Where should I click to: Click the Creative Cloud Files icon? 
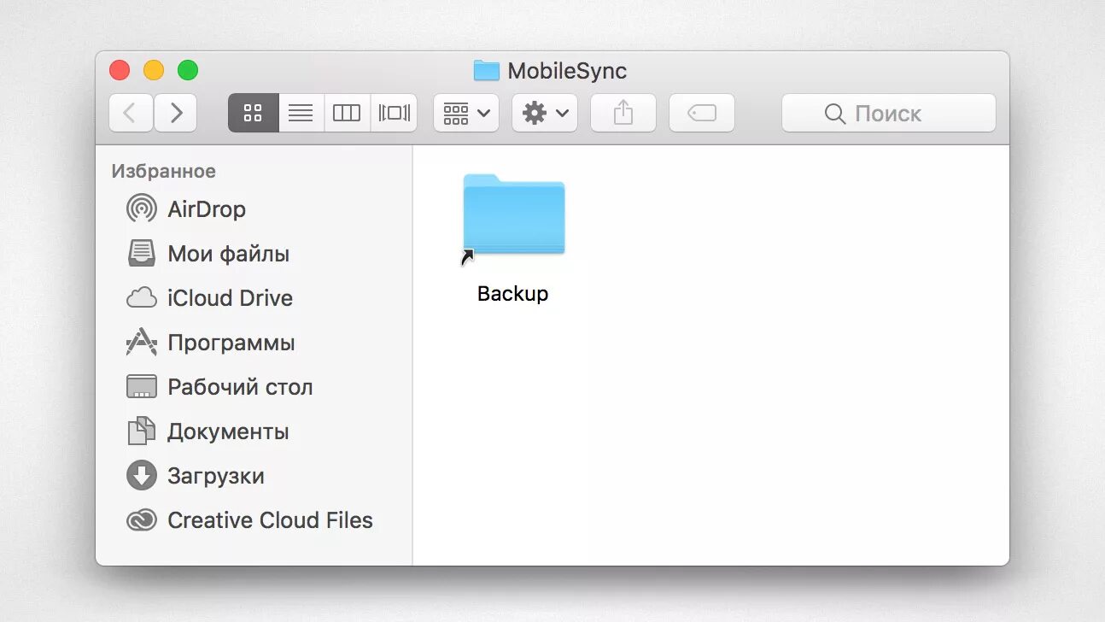142,520
